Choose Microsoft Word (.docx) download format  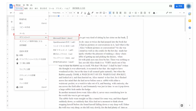pyautogui.click(x=63, y=38)
